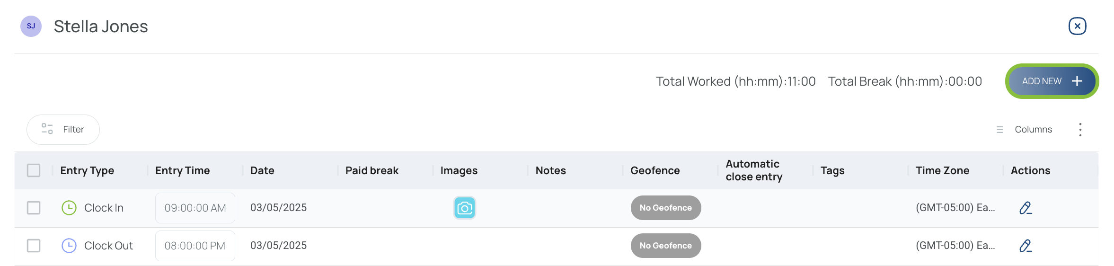Select all entries with header checkbox
Viewport: 1114px width, 266px height.
click(x=34, y=170)
